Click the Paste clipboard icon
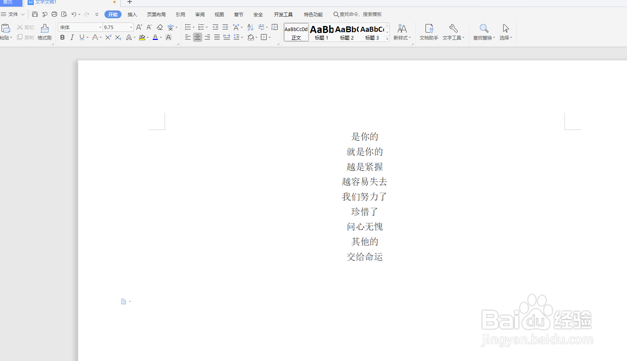The width and height of the screenshot is (627, 361). (6, 28)
